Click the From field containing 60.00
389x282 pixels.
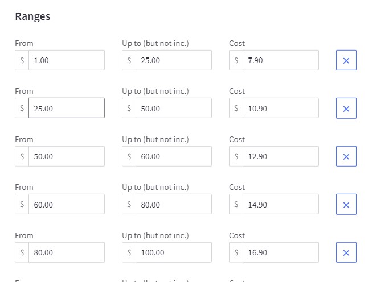[x=66, y=205]
